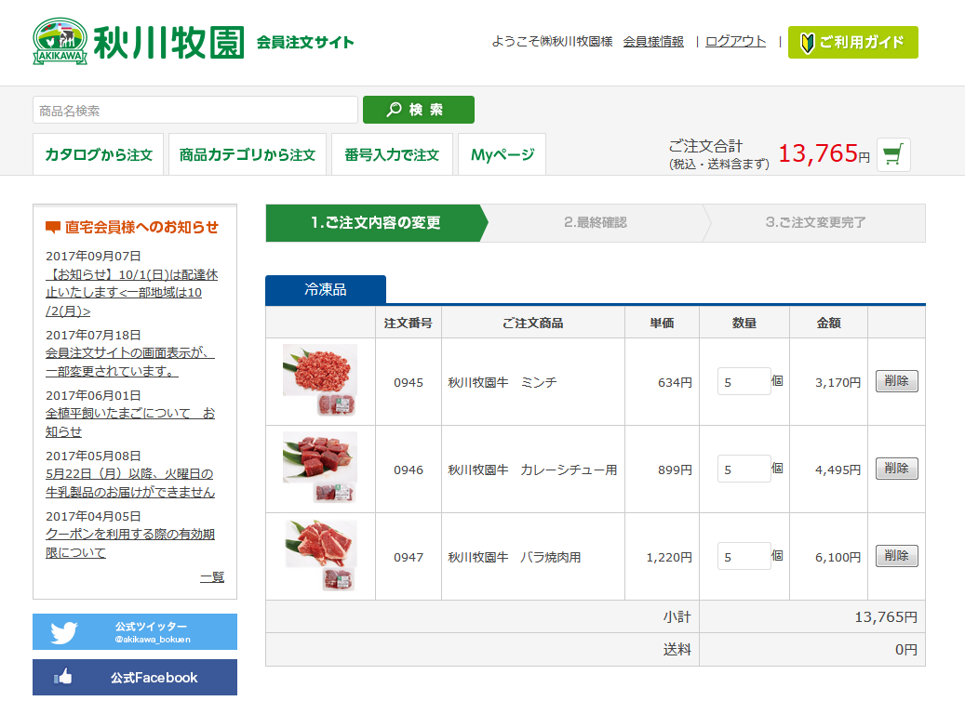Edit quantity field for カレーシチュー用
This screenshot has height=701, width=965.
point(744,469)
